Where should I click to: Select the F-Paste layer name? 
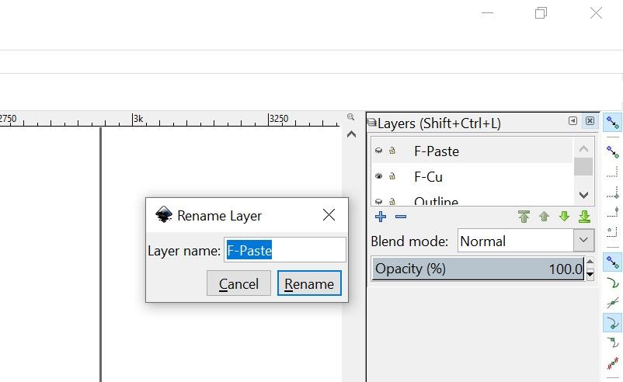[437, 151]
